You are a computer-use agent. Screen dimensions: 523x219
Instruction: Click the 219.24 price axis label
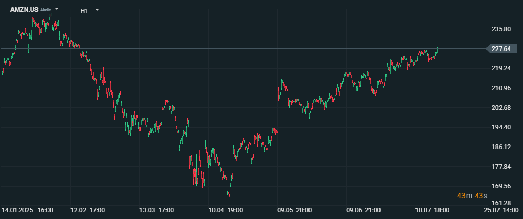[x=501, y=68]
